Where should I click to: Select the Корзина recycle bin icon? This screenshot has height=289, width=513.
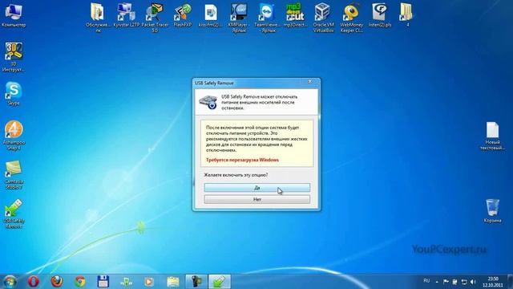point(492,210)
